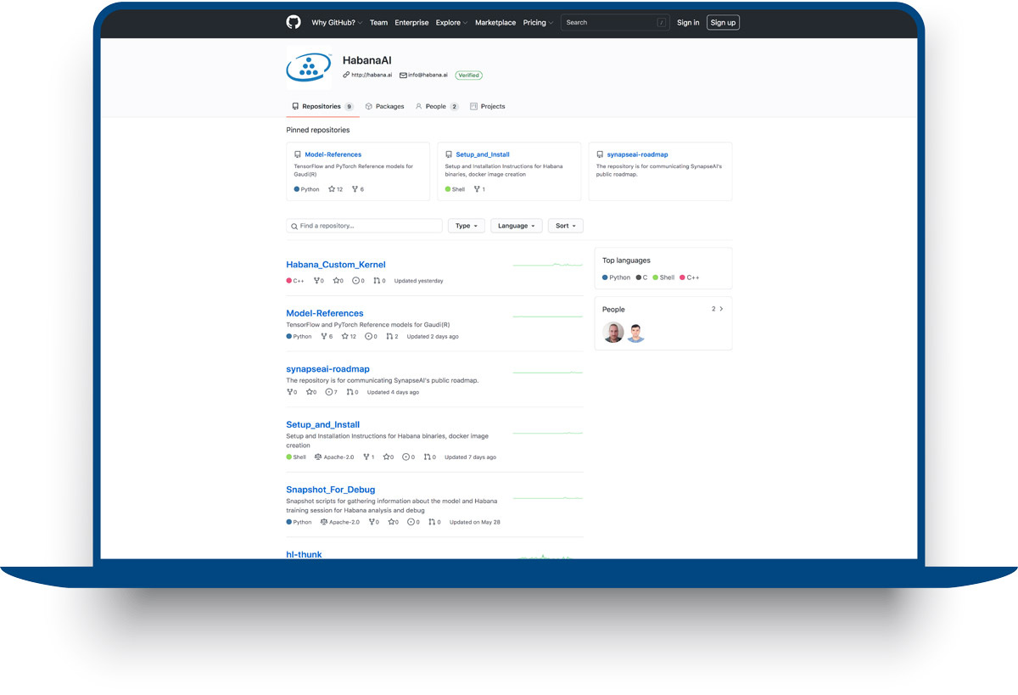This screenshot has width=1018, height=695.
Task: Expand the Pricing dropdown
Action: (538, 23)
